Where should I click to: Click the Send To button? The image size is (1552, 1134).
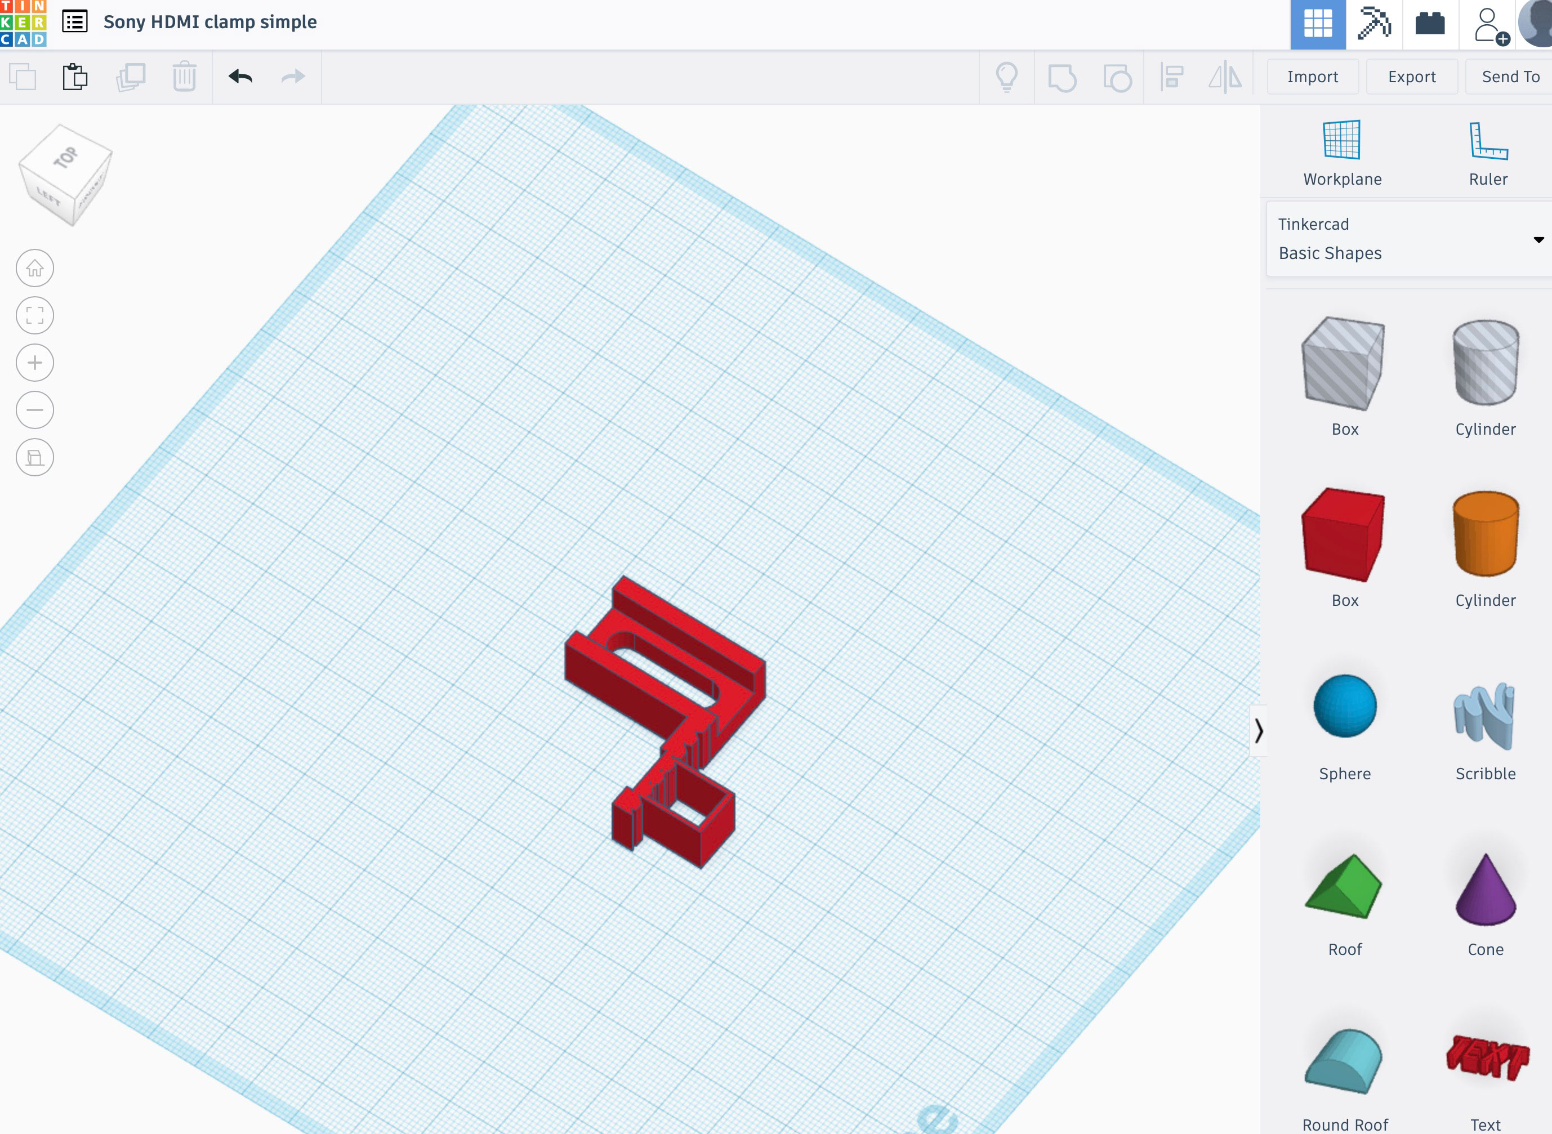tap(1510, 77)
